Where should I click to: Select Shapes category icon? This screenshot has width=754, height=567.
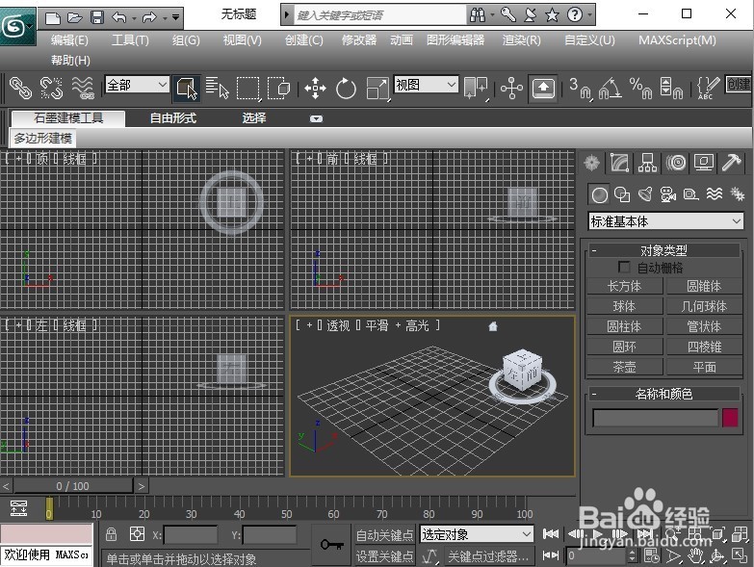point(622,194)
